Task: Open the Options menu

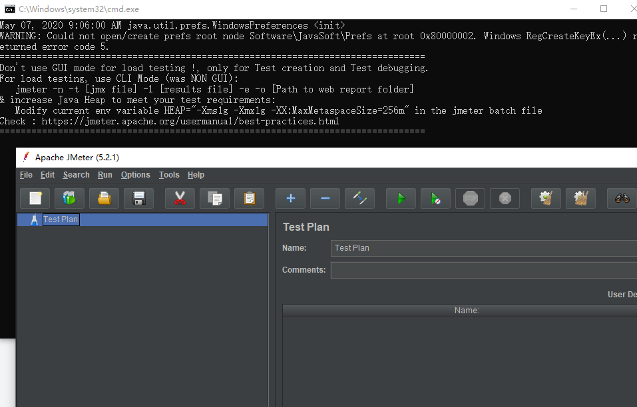Action: (x=135, y=175)
